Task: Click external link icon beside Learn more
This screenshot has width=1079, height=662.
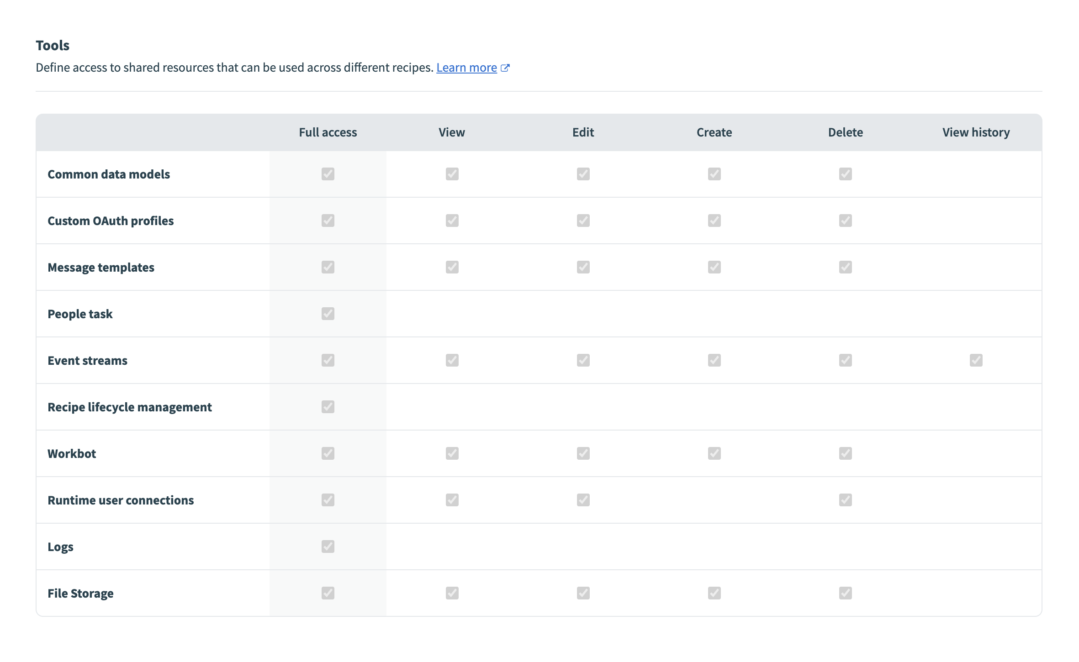Action: (505, 68)
